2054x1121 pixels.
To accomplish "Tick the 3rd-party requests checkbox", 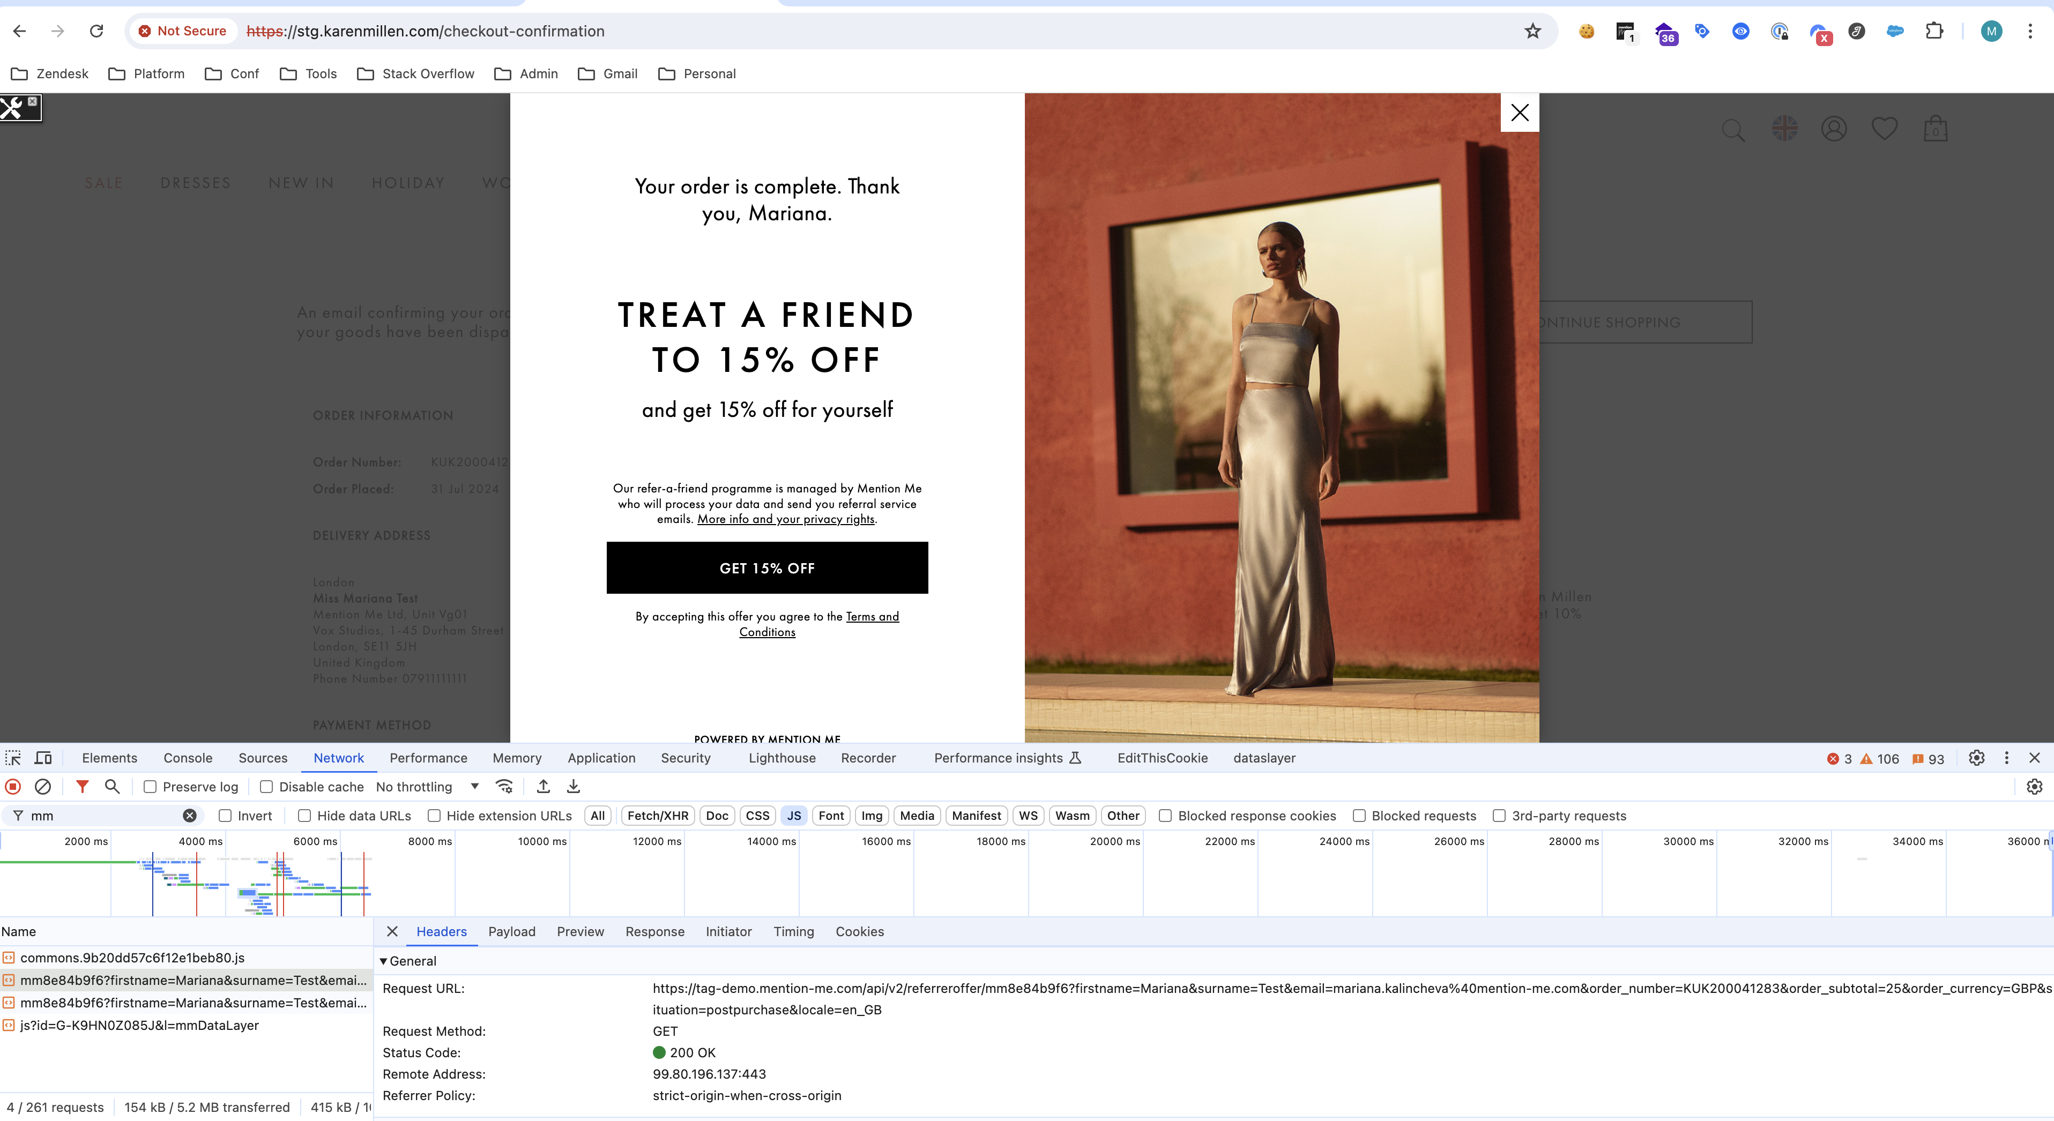I will click(x=1499, y=815).
